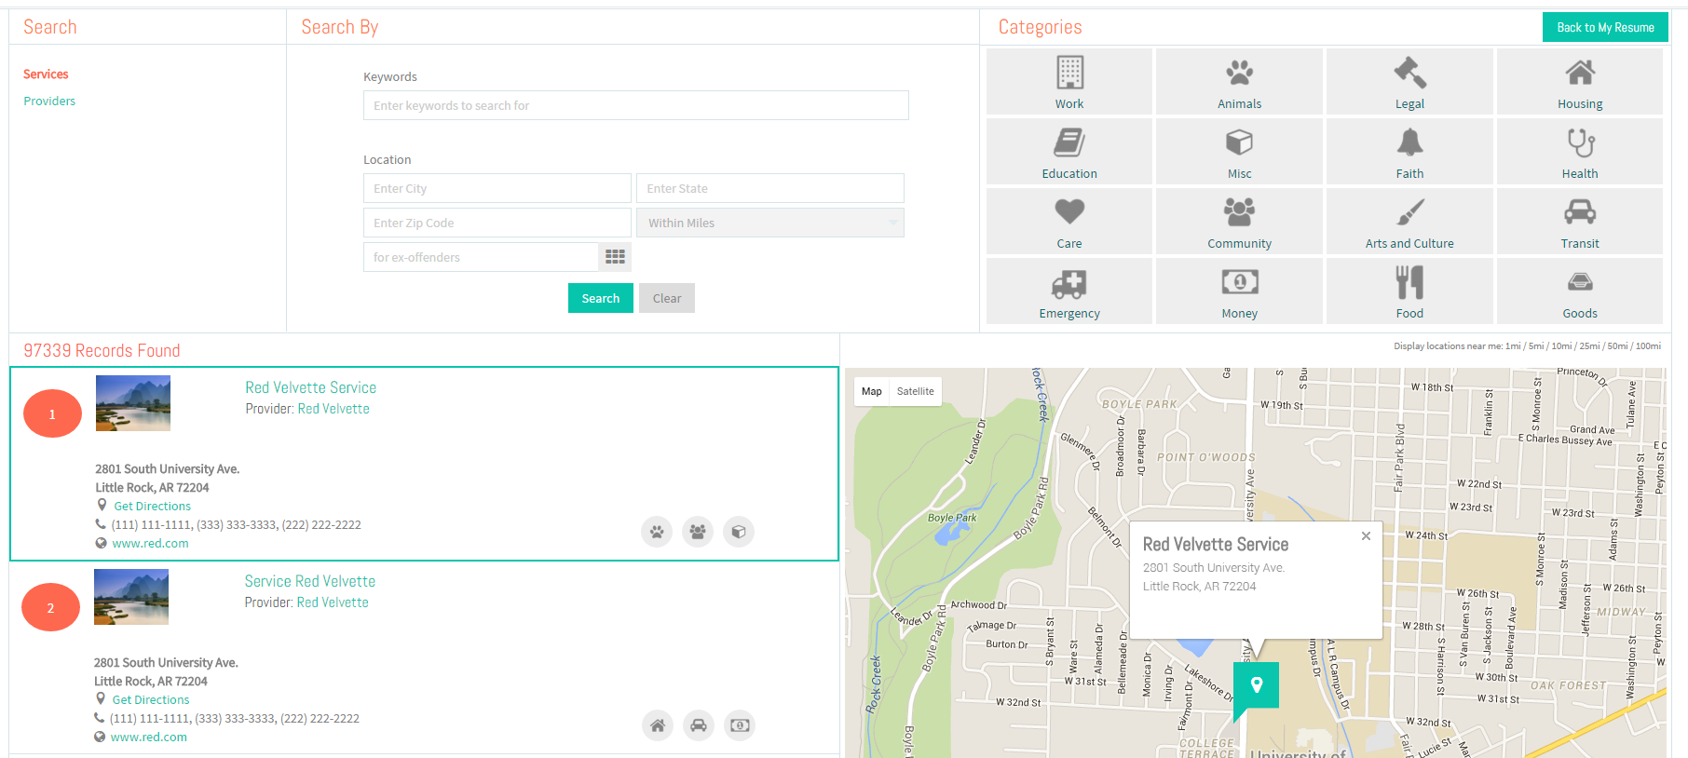Switch map to Satellite view
This screenshot has width=1688, height=758.
tap(915, 391)
